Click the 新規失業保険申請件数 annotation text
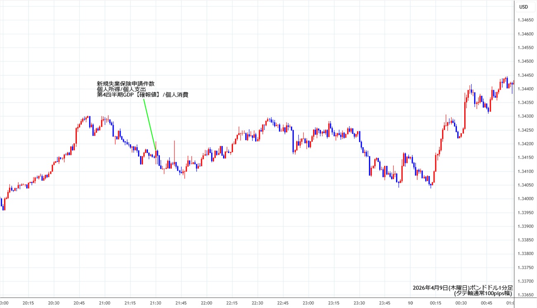537x308 pixels. click(x=126, y=84)
